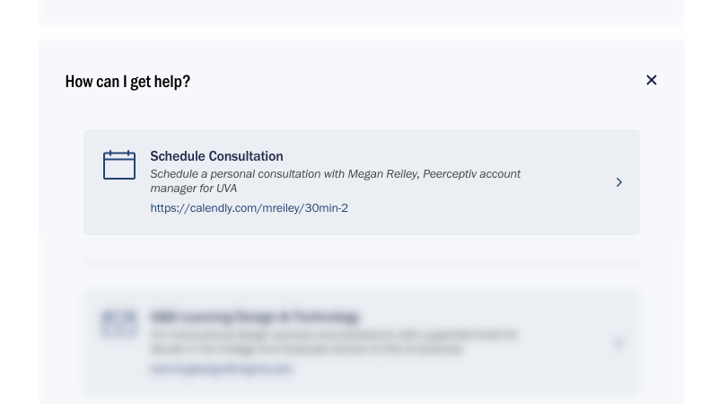Click the '30min-2' ending of the Calendly URL
718x404 pixels.
pos(326,208)
